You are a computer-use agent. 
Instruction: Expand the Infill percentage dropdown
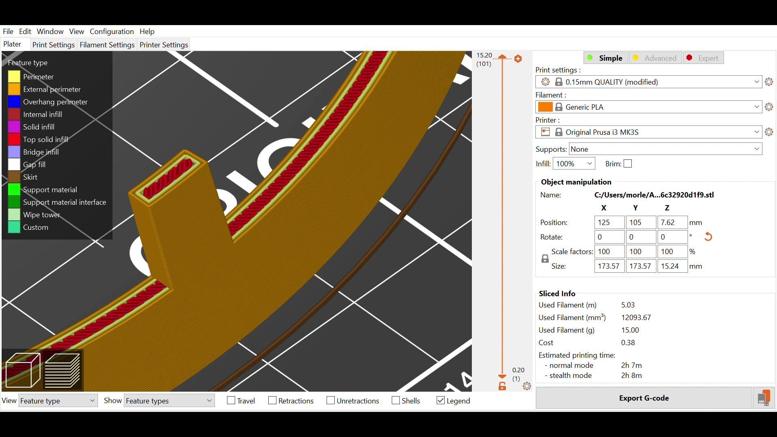574,164
